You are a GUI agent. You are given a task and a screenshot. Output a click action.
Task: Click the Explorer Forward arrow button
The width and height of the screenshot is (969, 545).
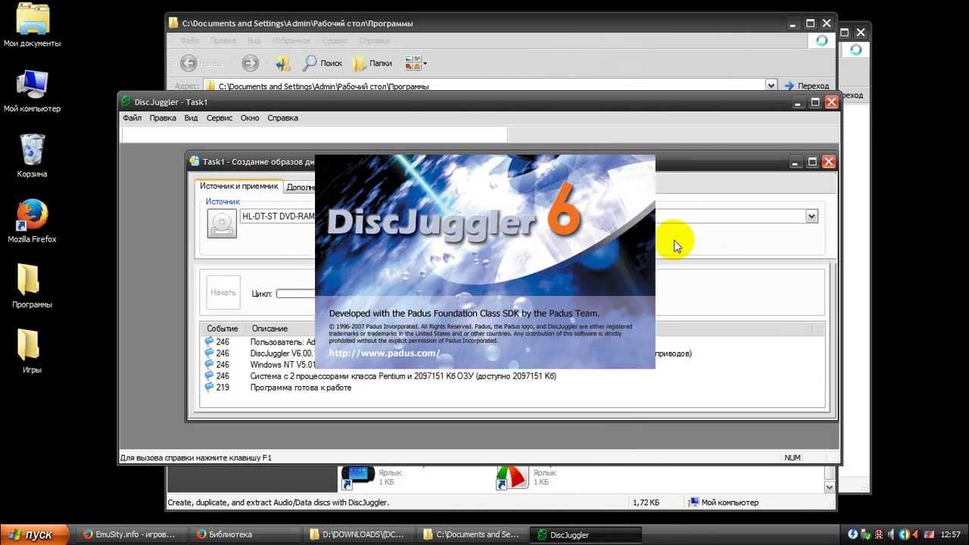click(250, 64)
